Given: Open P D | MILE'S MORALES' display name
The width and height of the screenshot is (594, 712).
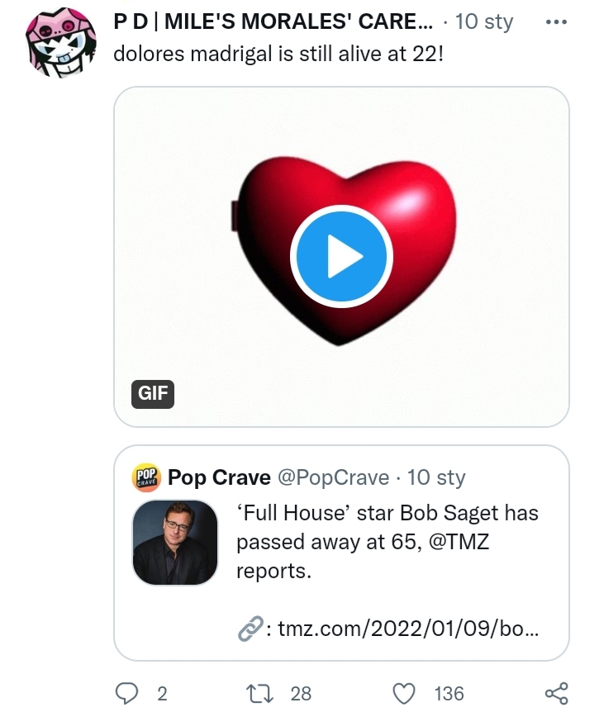Looking at the screenshot, I should [273, 21].
